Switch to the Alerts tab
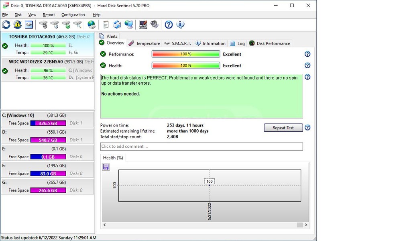Viewport: 411px width, 241px height. (108, 36)
